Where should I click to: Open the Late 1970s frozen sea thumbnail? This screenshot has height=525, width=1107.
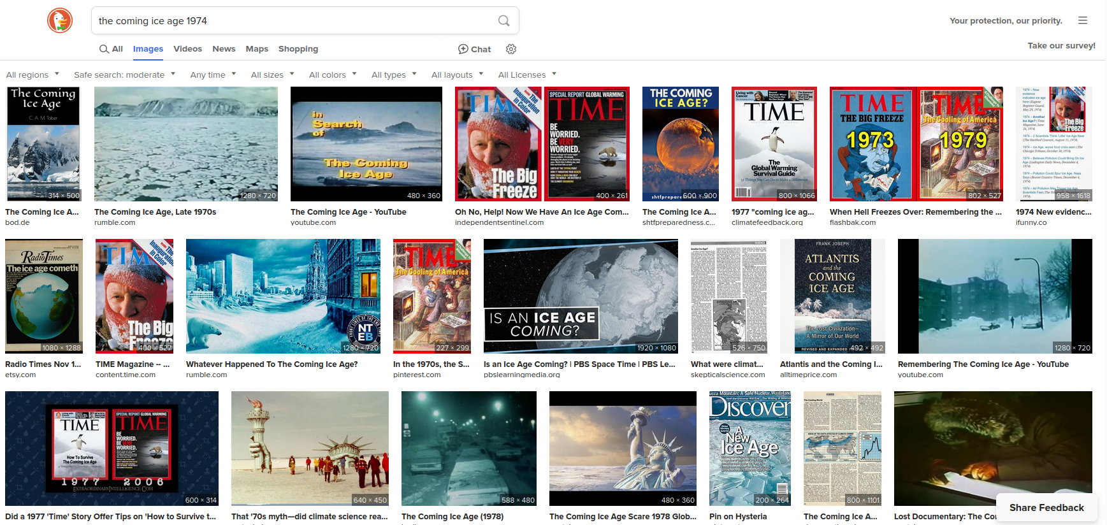(186, 144)
